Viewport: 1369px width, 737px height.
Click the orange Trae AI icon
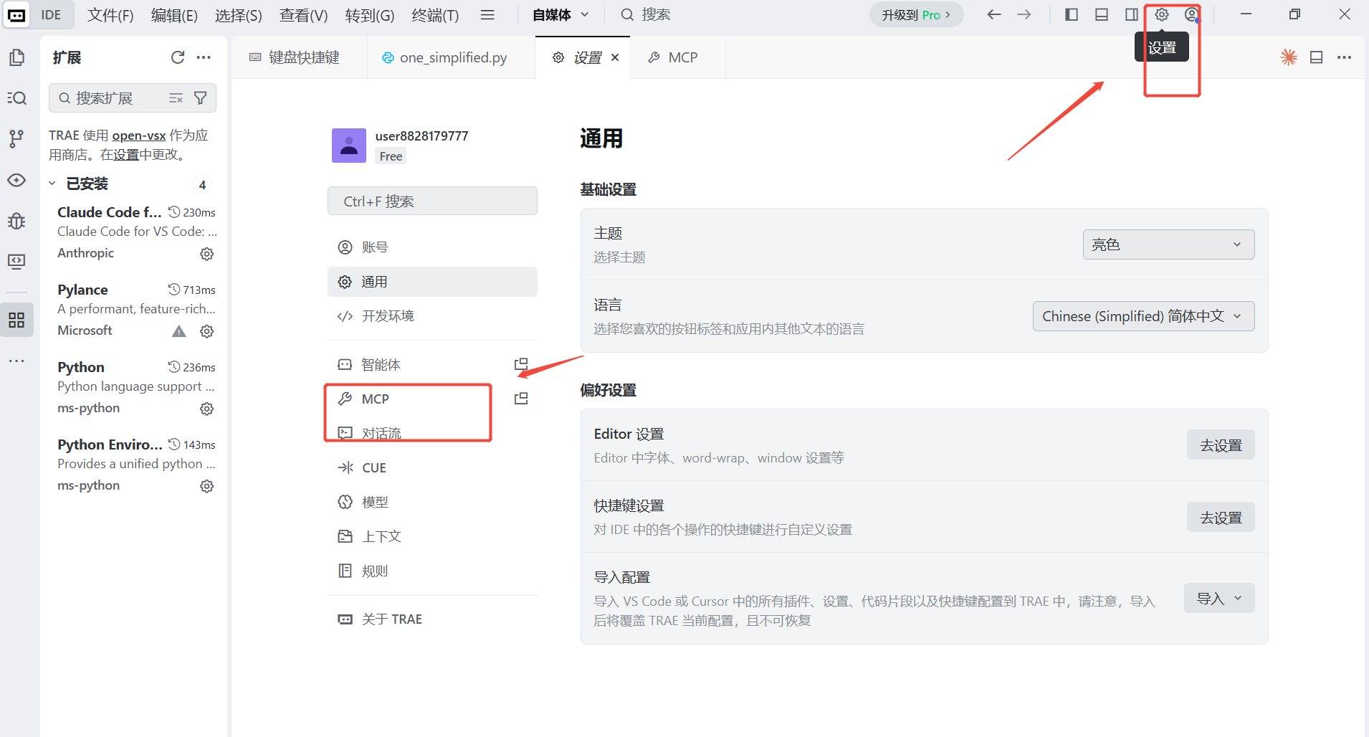1289,57
